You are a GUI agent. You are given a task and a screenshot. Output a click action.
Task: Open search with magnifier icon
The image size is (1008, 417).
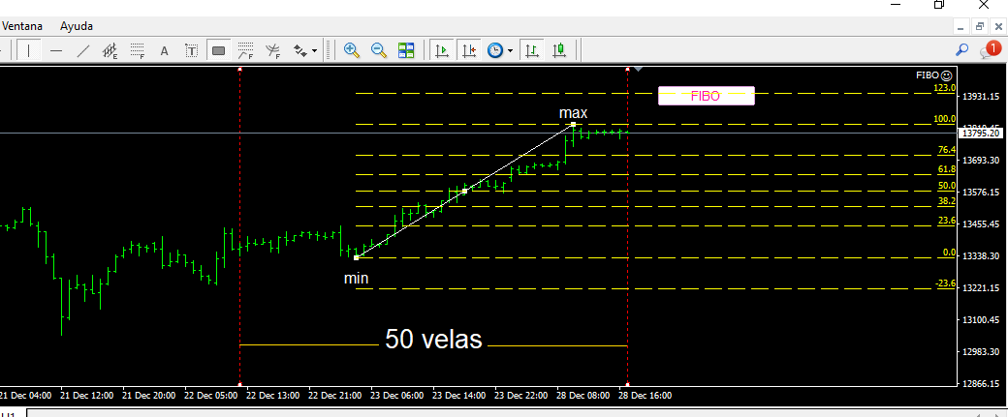click(962, 49)
